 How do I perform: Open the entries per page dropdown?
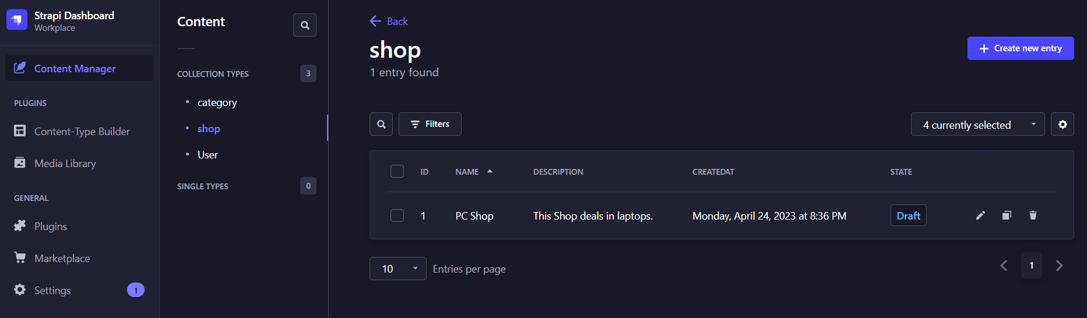tap(398, 268)
